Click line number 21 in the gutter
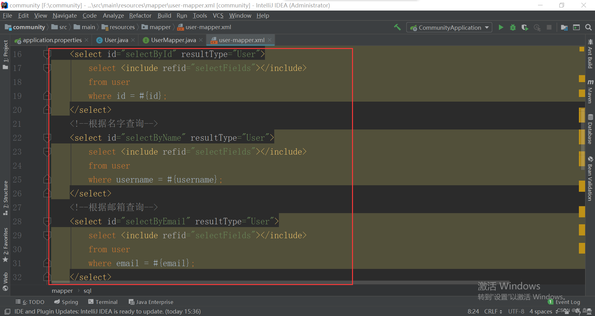The width and height of the screenshot is (595, 316). pyautogui.click(x=17, y=124)
